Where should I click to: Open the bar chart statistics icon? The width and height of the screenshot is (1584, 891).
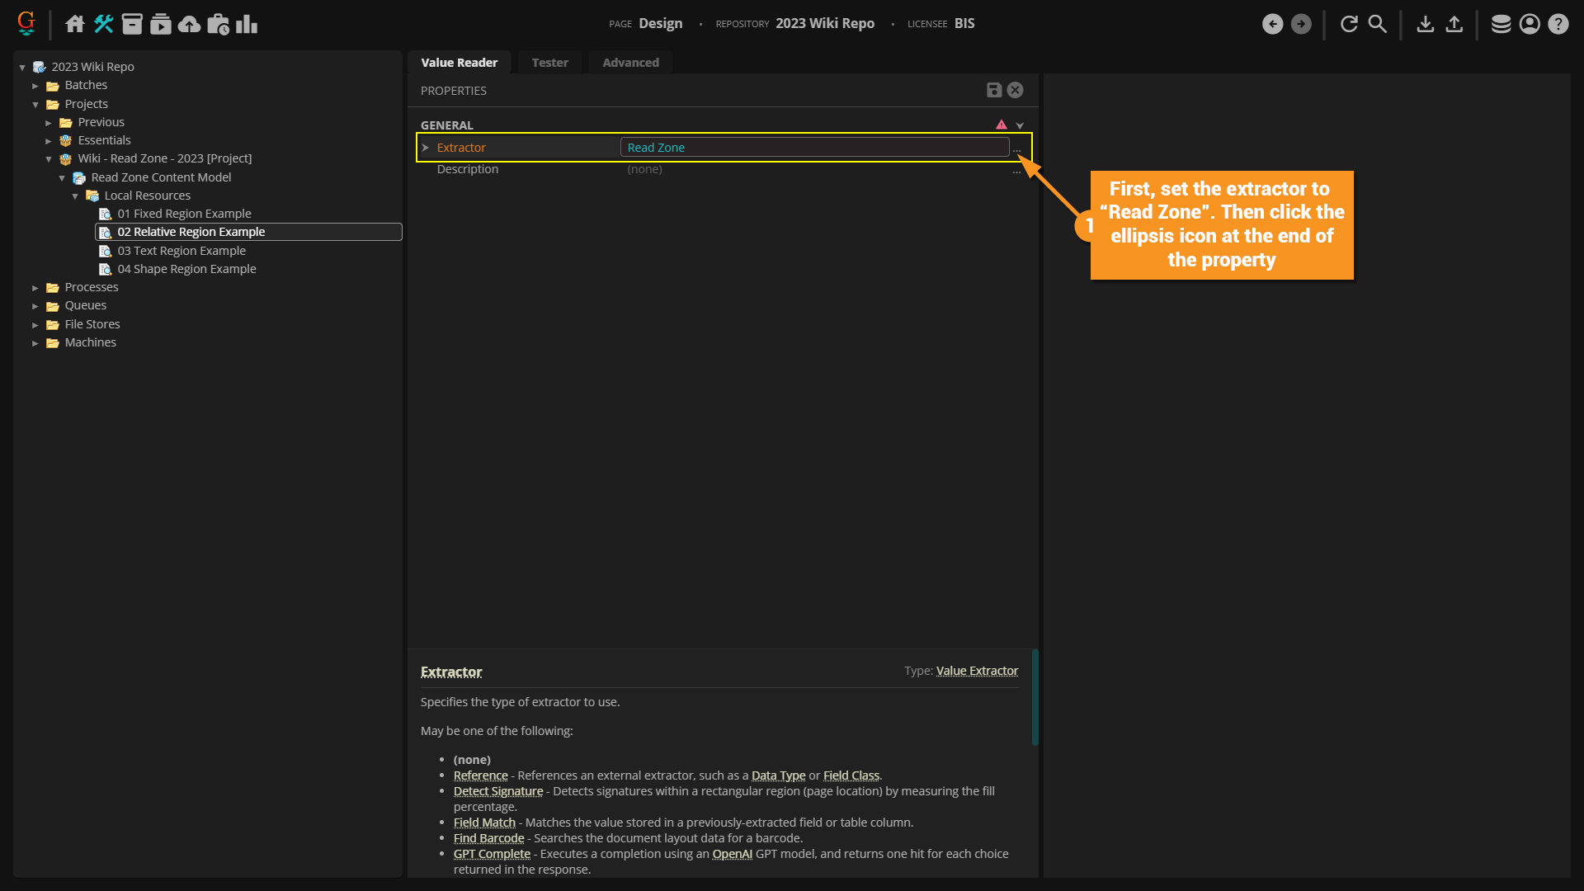point(246,24)
